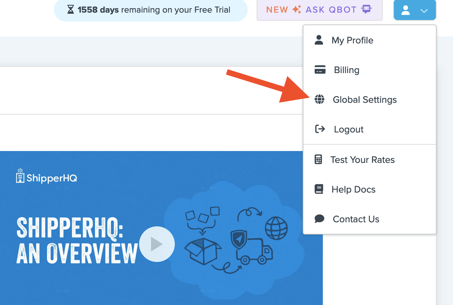
Task: Click the book icon beside Help Docs
Action: 319,189
